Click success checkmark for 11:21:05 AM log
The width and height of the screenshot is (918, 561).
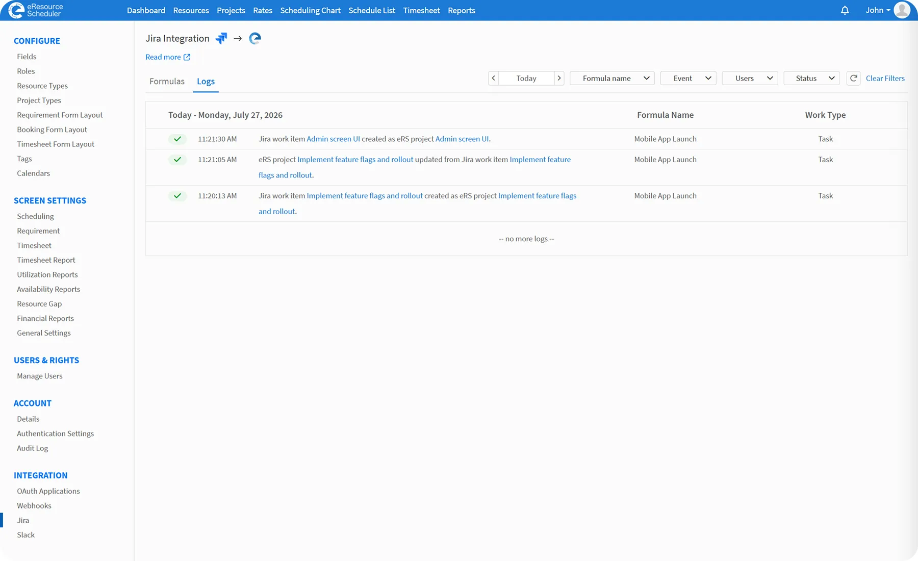coord(177,160)
